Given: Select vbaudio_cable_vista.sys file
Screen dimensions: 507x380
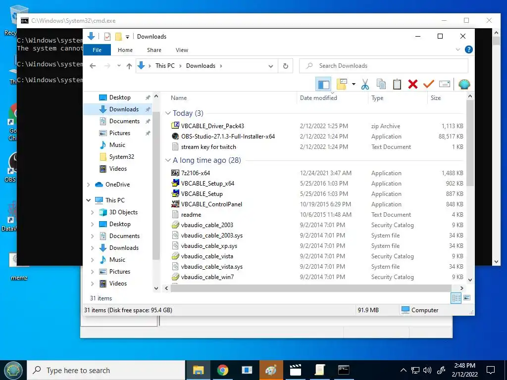Looking at the screenshot, I should click(211, 267).
